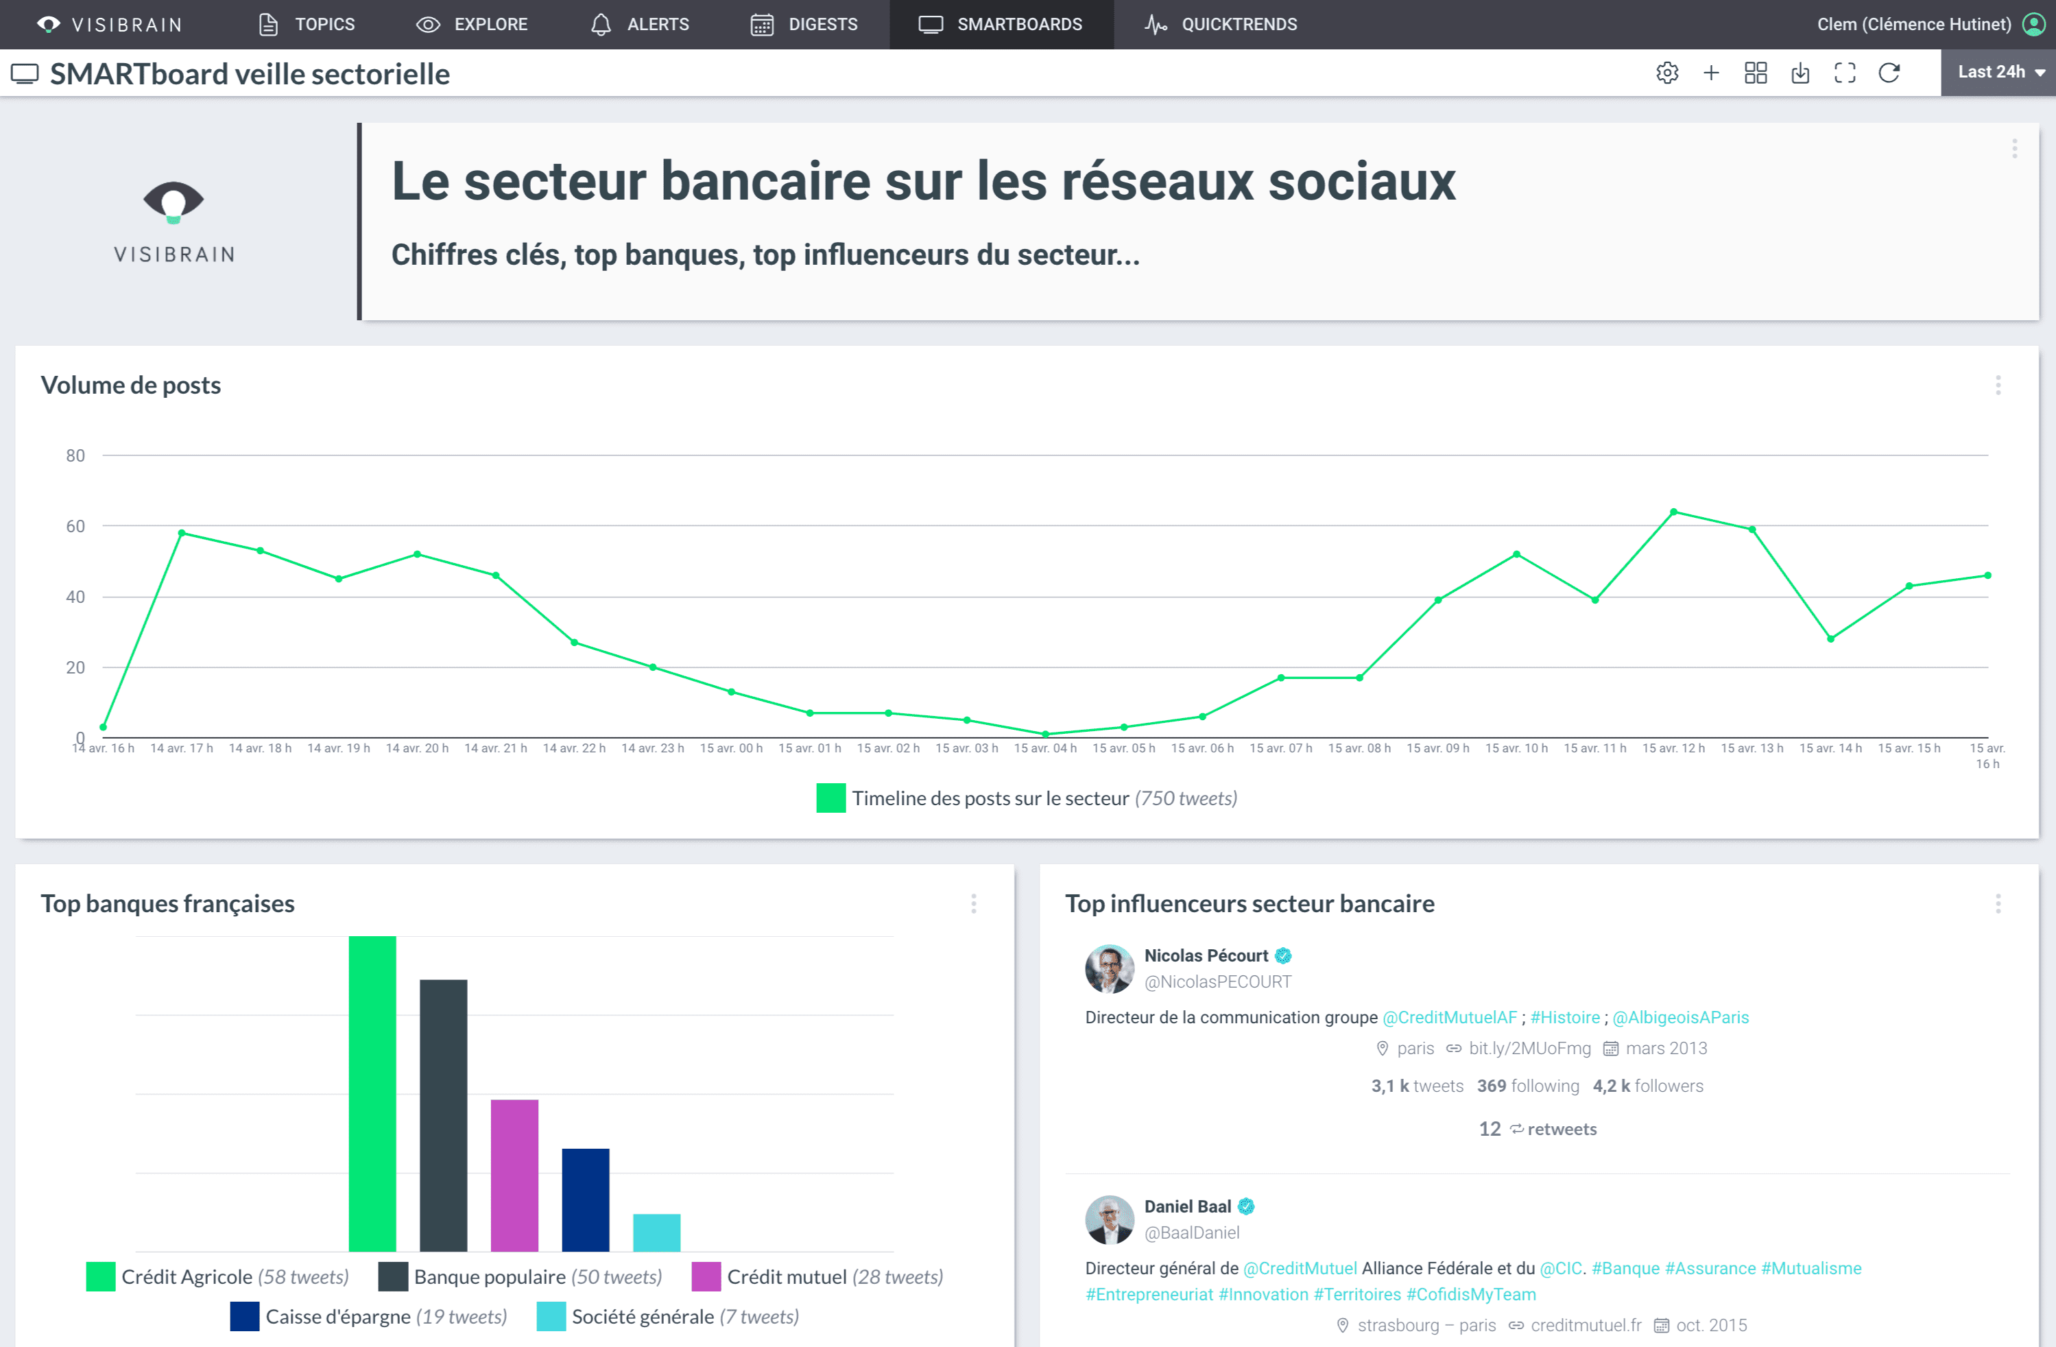The image size is (2056, 1347).
Task: Open options menu of header panel
Action: (2015, 149)
